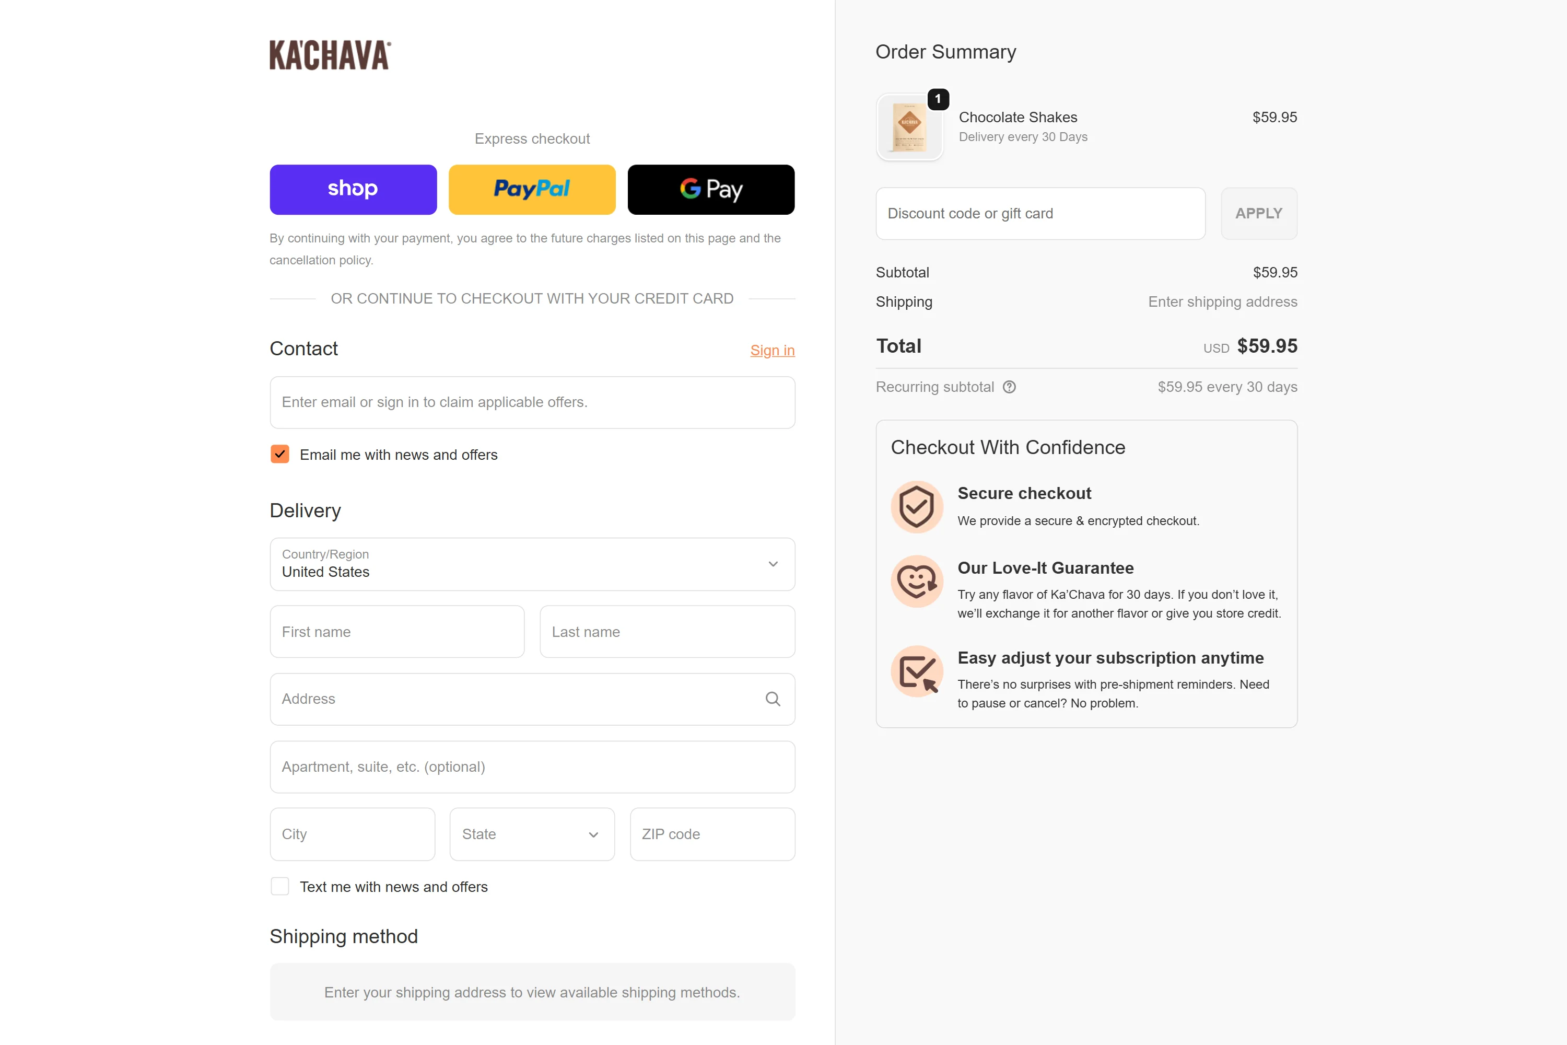Follow the Sign in link
The width and height of the screenshot is (1567, 1045).
[x=772, y=351]
